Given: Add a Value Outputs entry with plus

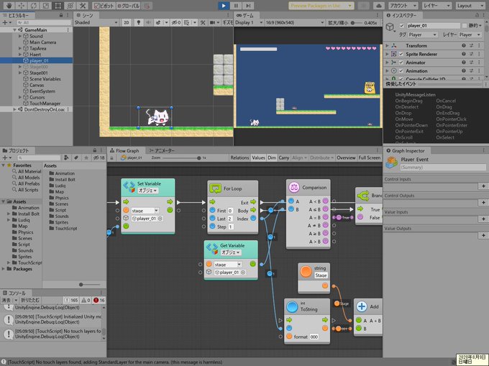Looking at the screenshot, I should click(483, 235).
